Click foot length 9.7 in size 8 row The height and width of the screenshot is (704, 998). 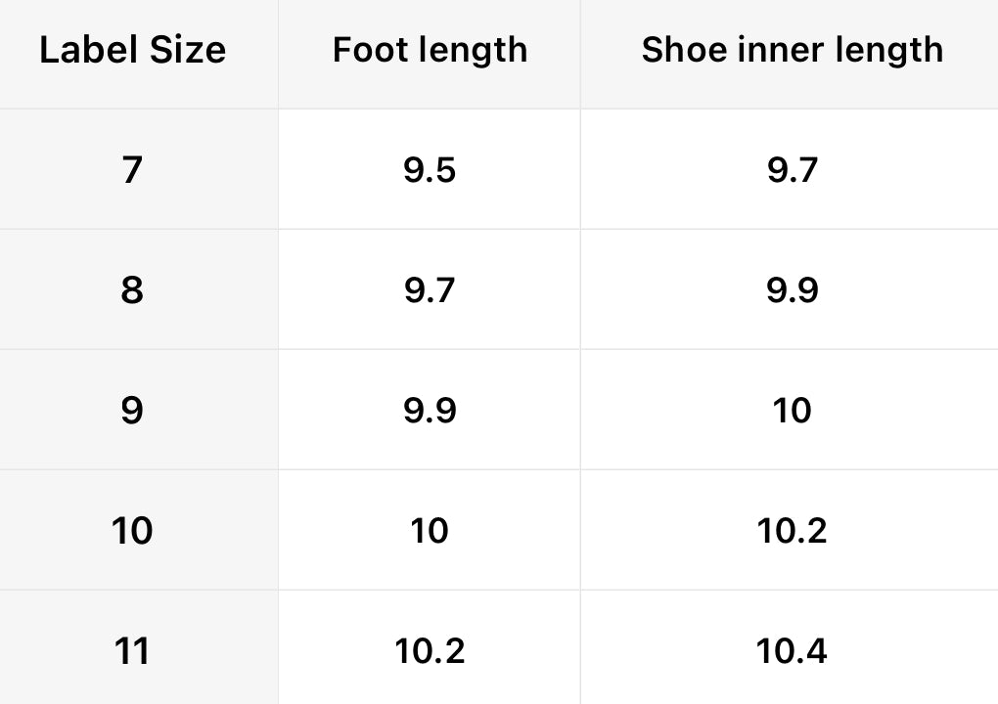[x=430, y=290]
